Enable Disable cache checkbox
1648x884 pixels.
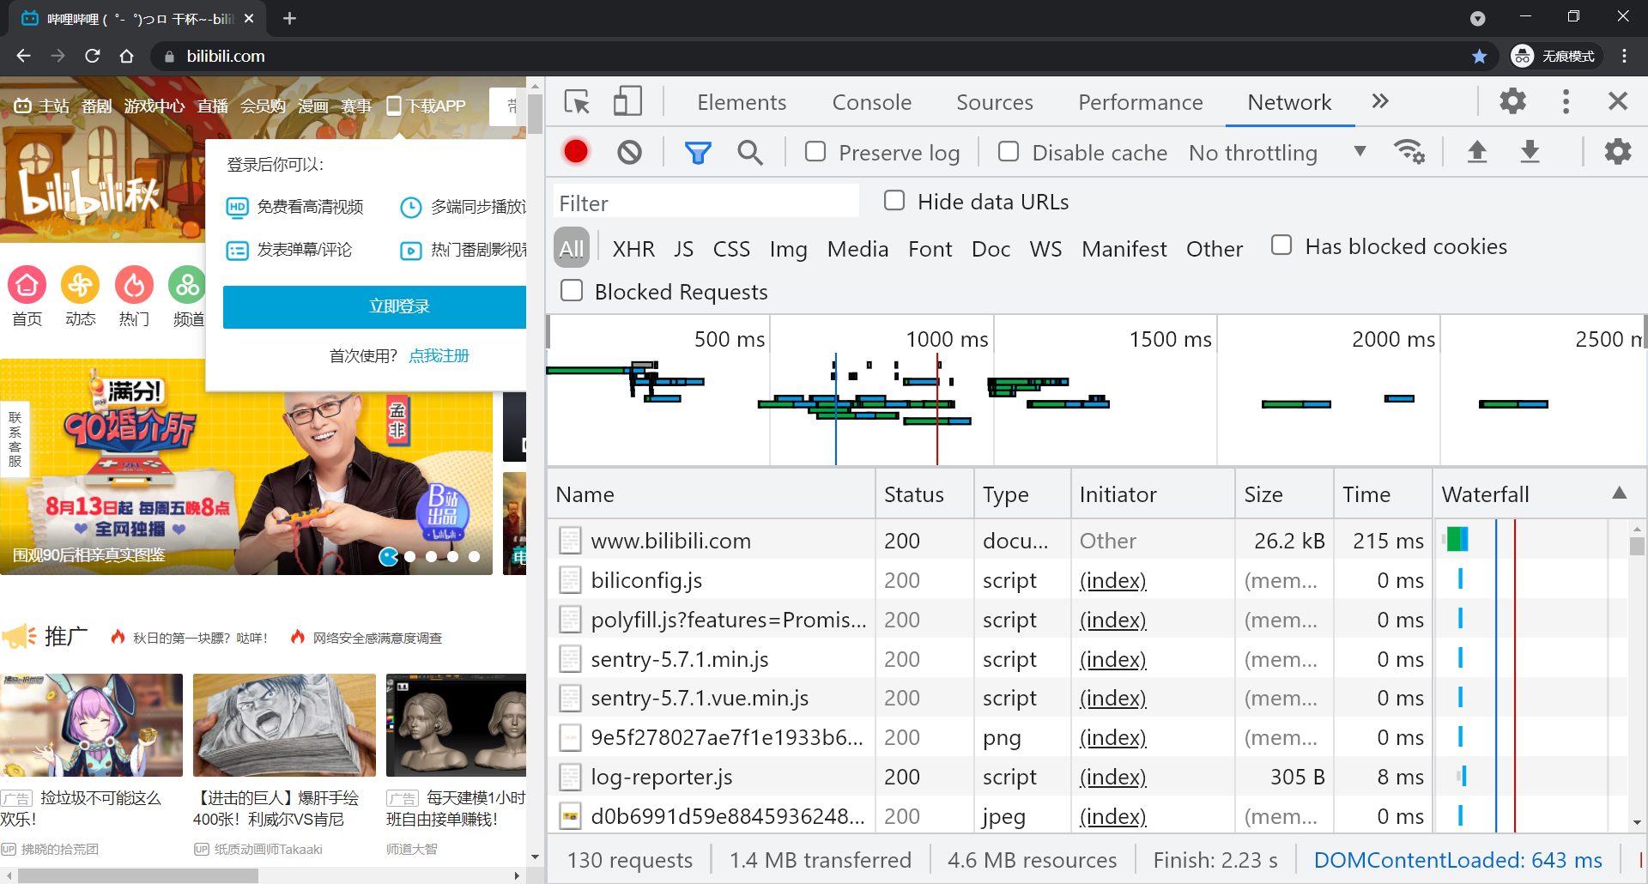1009,152
